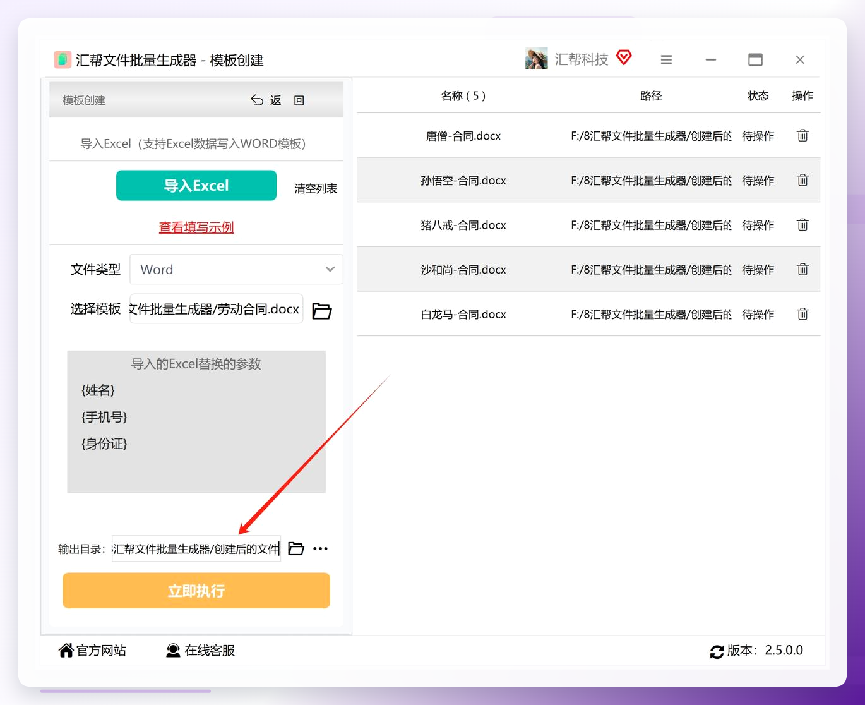Select the {身份证} parameter
Viewport: 865px width, 705px height.
(104, 443)
